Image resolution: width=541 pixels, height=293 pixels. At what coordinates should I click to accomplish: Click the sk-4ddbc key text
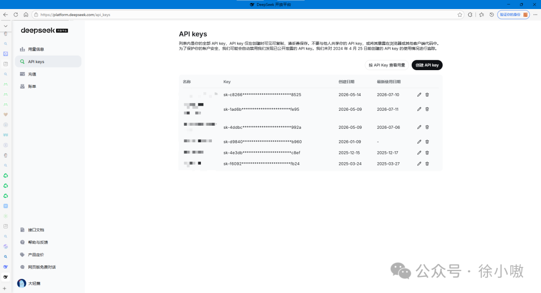pos(262,127)
